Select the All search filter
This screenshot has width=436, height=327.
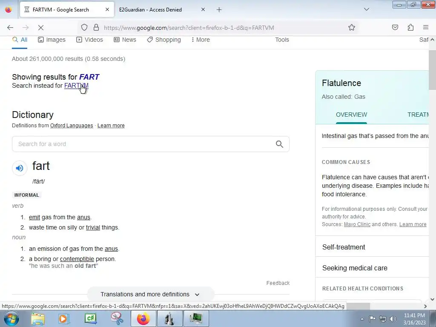[x=20, y=40]
